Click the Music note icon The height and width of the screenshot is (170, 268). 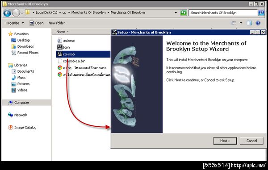(x=13, y=78)
